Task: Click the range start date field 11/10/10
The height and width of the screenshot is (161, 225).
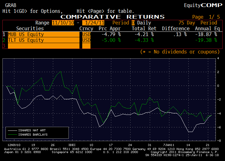Action: point(63,23)
